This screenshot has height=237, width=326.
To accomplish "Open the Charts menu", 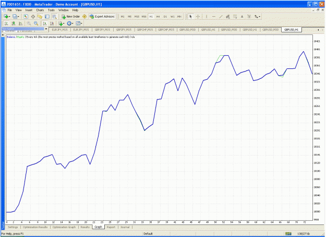I will pos(40,10).
